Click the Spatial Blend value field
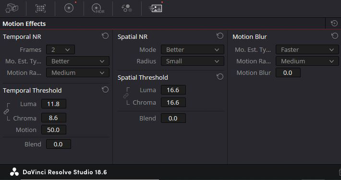 coord(173,118)
